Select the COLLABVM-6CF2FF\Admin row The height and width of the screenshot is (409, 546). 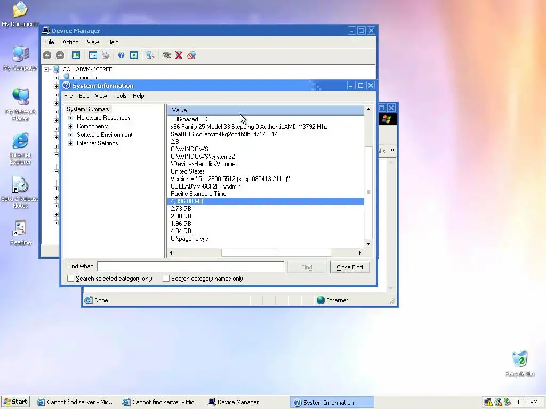click(266, 186)
